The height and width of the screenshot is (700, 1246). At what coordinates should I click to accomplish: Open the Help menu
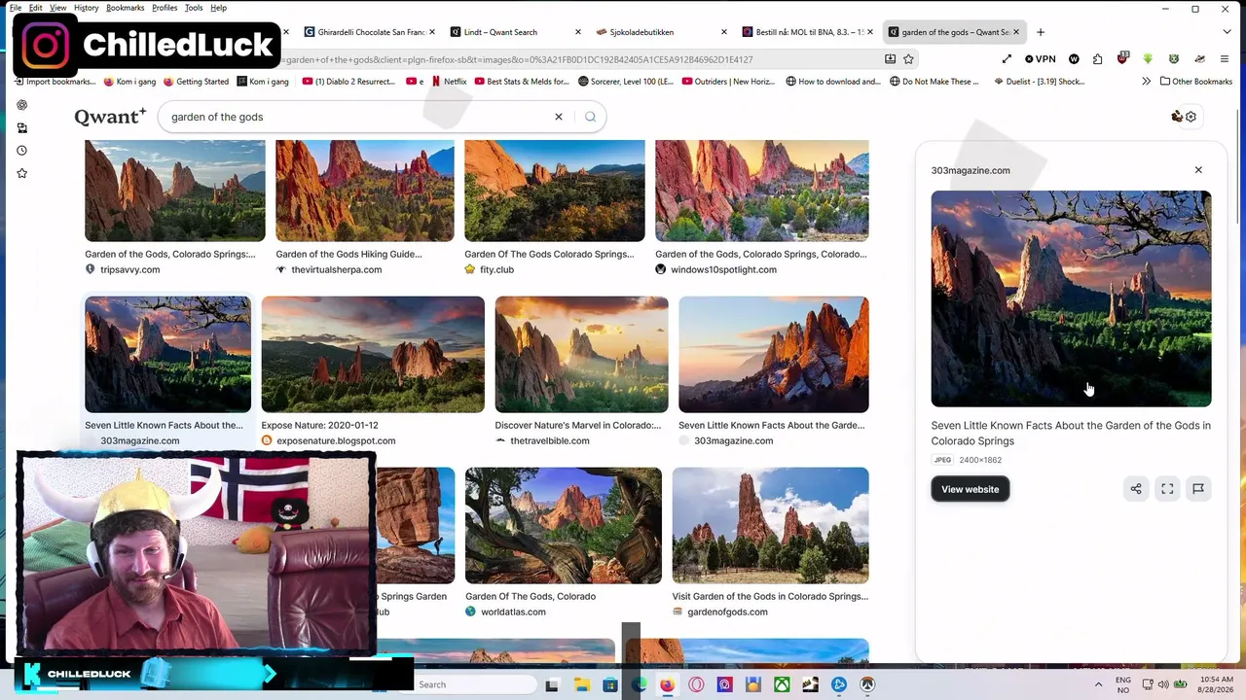coord(218,8)
